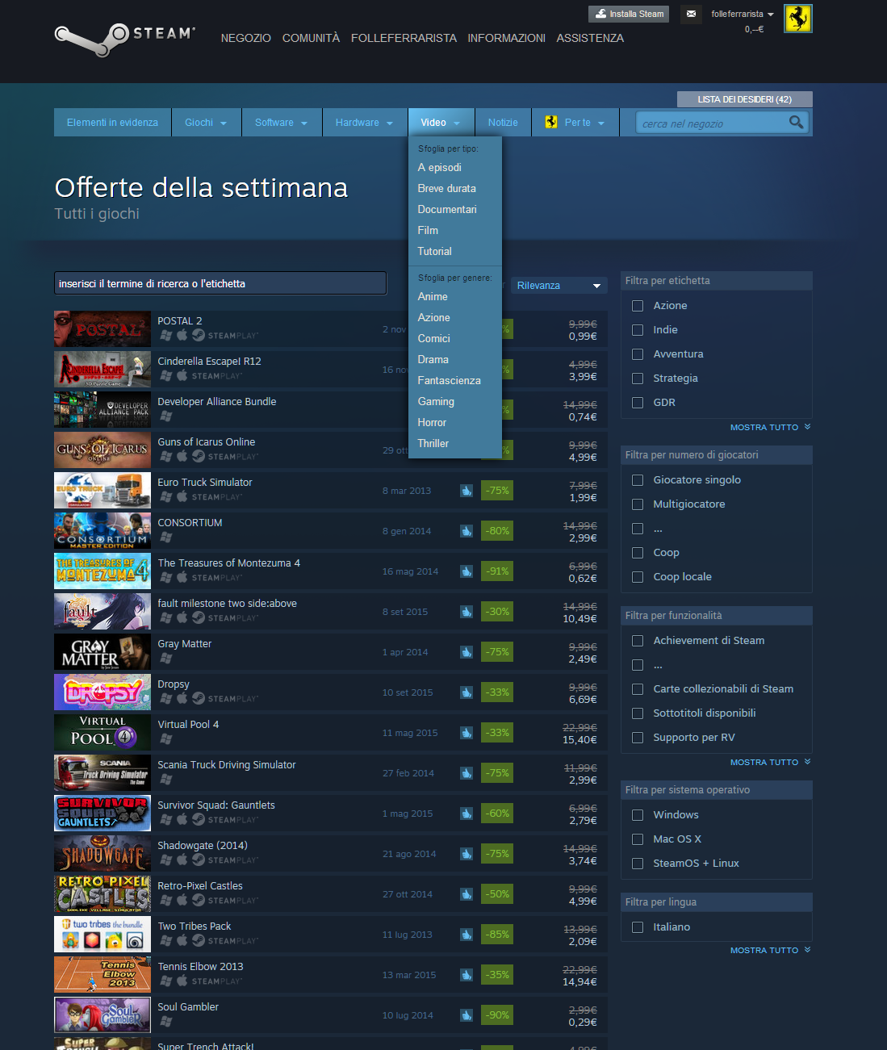Click the review icon on fault milestone two row
887x1050 pixels.
click(x=467, y=612)
